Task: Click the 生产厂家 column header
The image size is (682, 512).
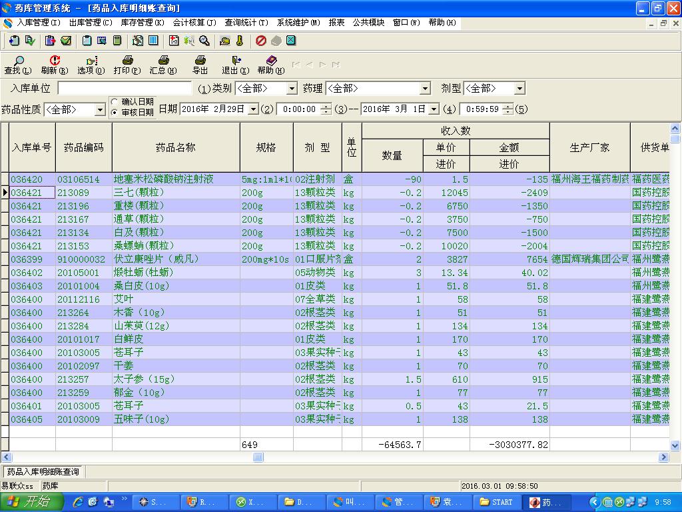Action: coord(590,147)
